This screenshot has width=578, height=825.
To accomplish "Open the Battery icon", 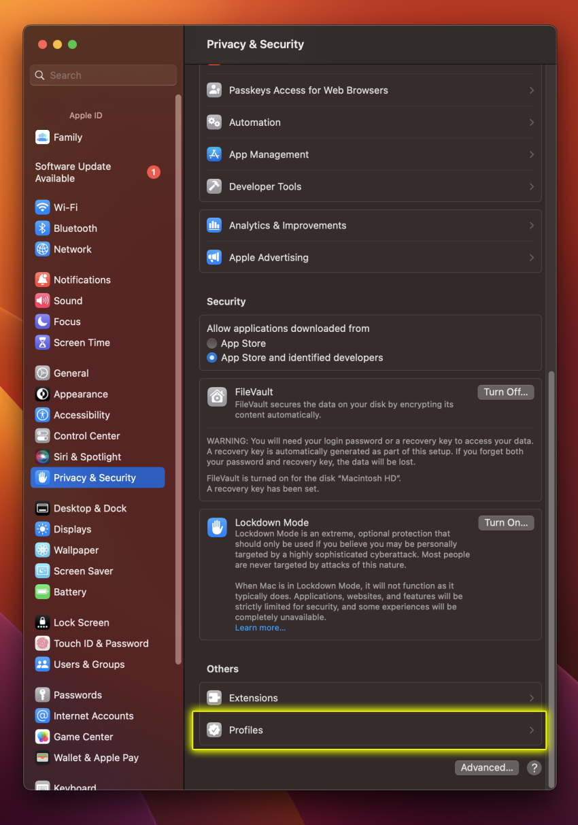I will 42,592.
